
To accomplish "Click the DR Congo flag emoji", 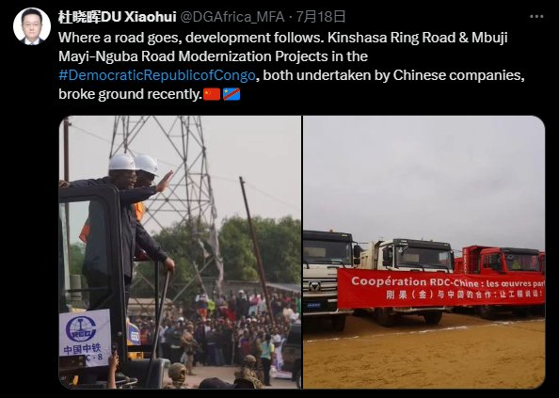I will tap(232, 94).
